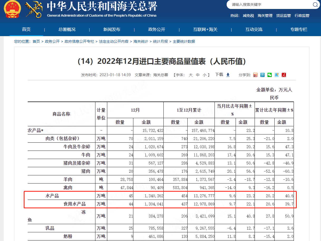Share the article to Sina Weibo
Screen dimensions: 321x241
(255, 75)
